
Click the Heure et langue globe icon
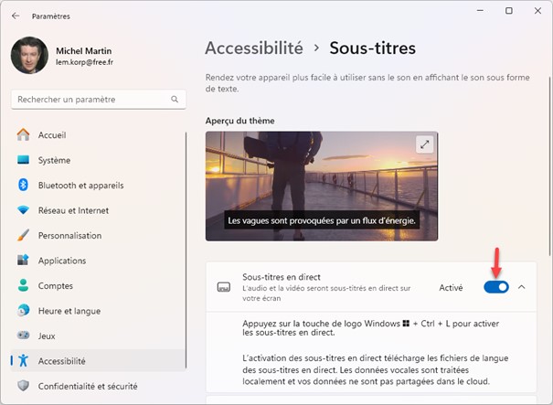23,311
